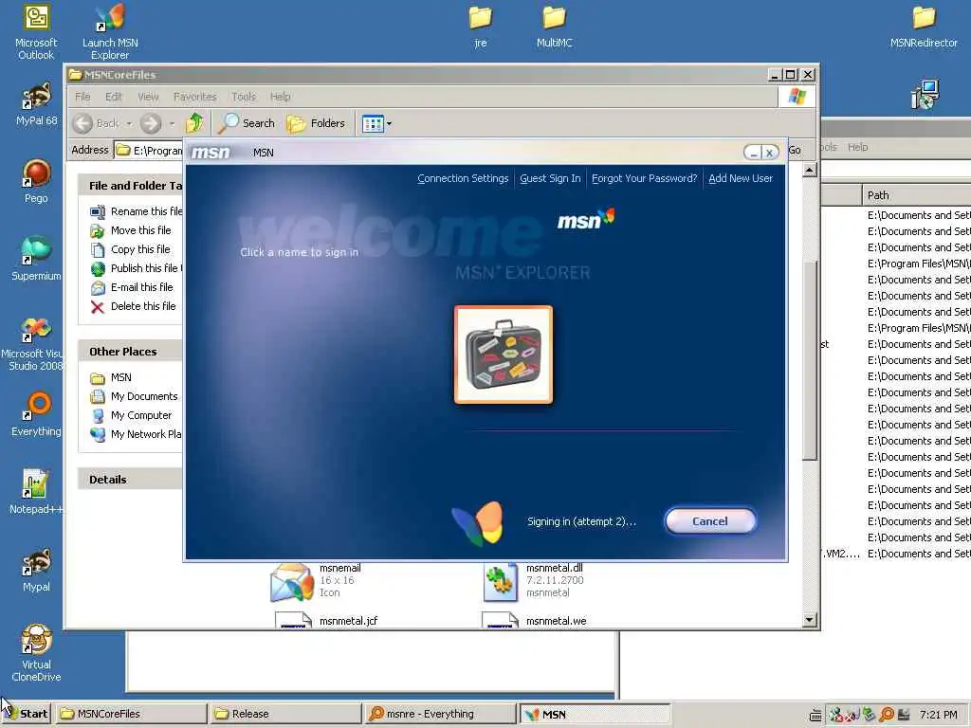
Task: Switch to msnre - Everything taskbar button
Action: pyautogui.click(x=440, y=714)
